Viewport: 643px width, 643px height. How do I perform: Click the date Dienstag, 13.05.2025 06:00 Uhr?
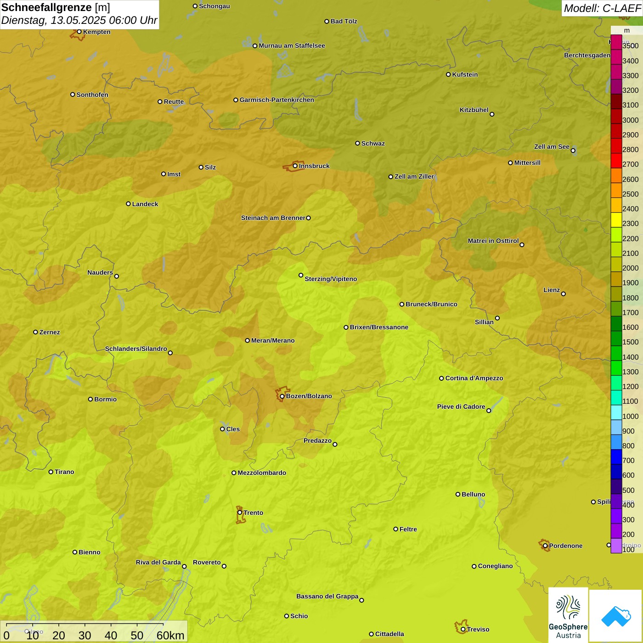(x=79, y=21)
